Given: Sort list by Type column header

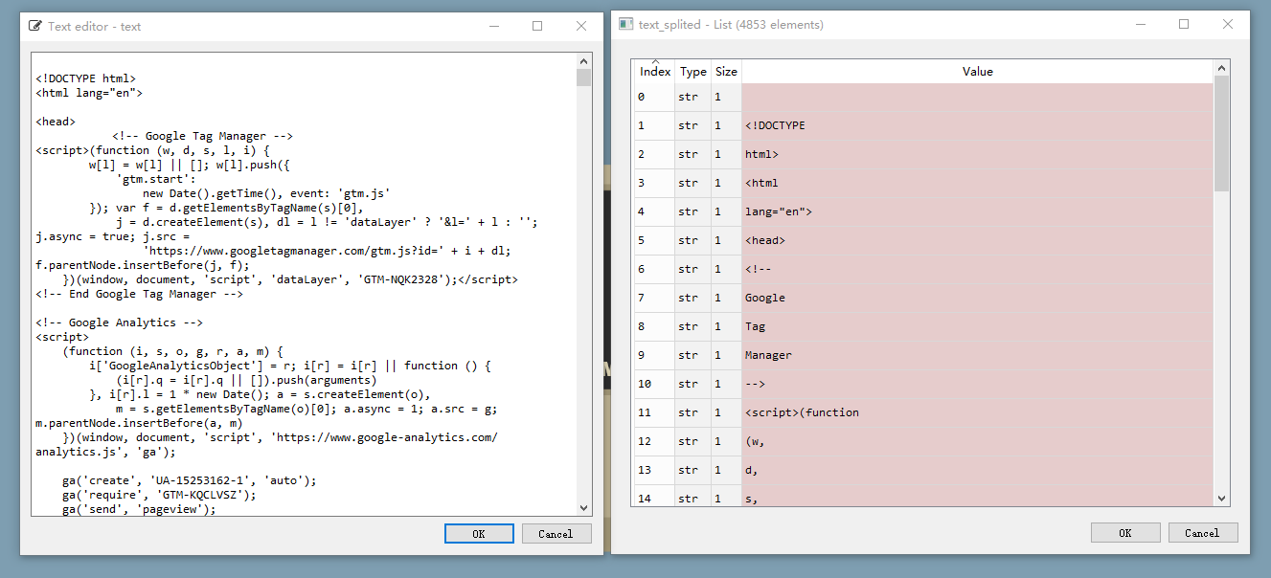Looking at the screenshot, I should (x=692, y=71).
